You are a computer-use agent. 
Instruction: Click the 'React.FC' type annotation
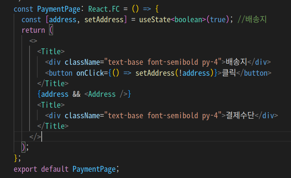tap(104, 9)
